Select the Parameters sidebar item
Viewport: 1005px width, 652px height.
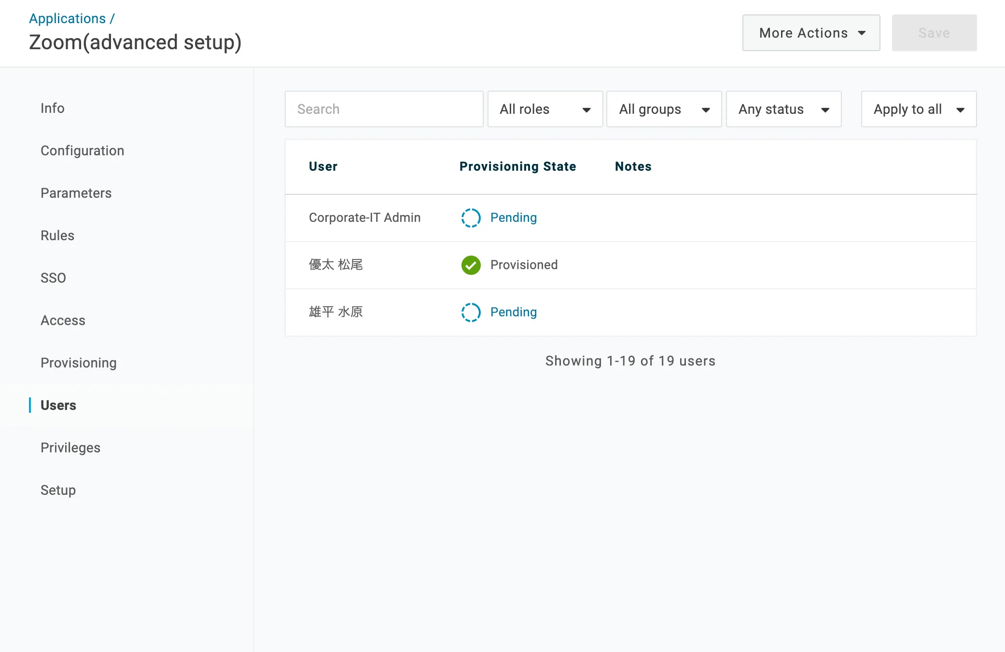tap(76, 193)
